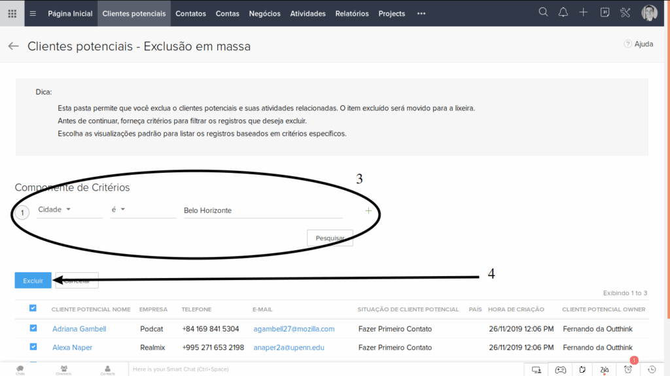This screenshot has width=670, height=376.
Task: Click the País column header
Action: click(x=475, y=309)
